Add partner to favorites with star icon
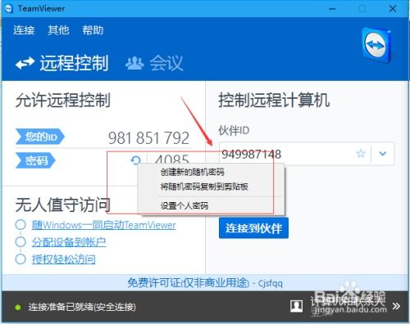 click(361, 154)
